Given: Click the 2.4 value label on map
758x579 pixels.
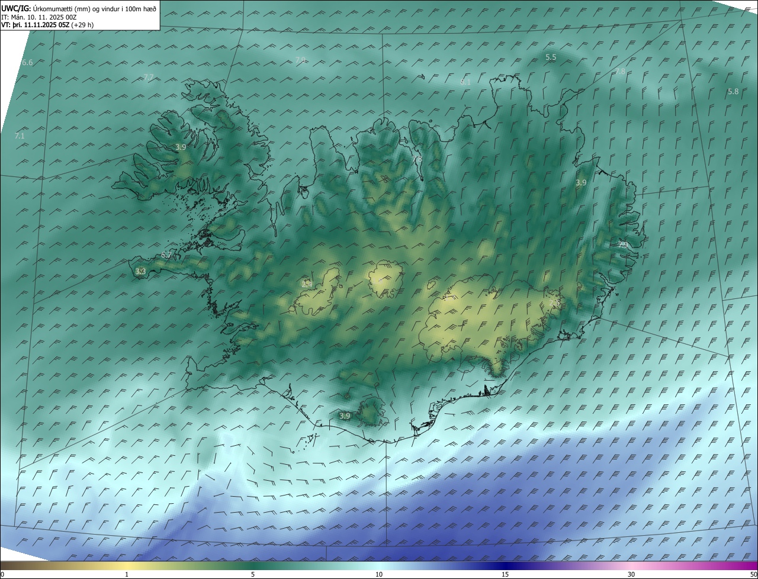Looking at the screenshot, I should pos(307,284).
